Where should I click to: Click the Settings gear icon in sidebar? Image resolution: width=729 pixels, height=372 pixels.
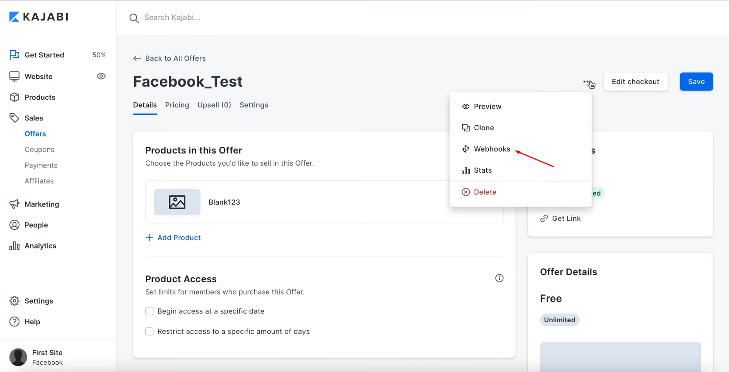tap(14, 301)
